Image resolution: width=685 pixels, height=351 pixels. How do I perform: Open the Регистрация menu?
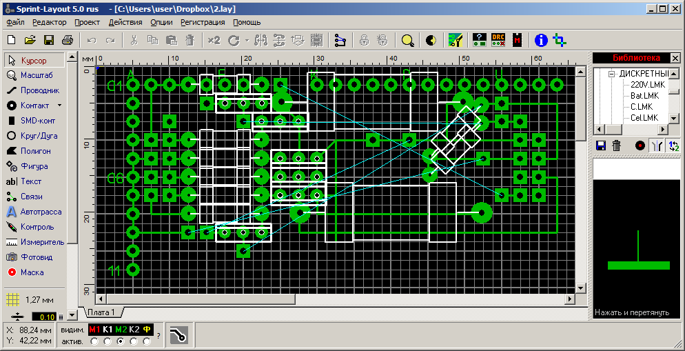point(203,22)
